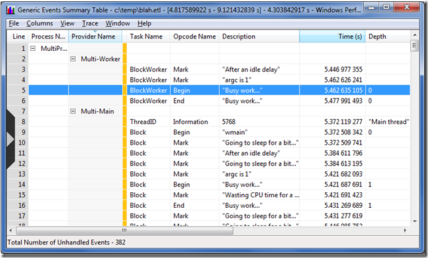428x258 pixels.
Task: Select the 5768 description cell
Action: click(x=229, y=122)
